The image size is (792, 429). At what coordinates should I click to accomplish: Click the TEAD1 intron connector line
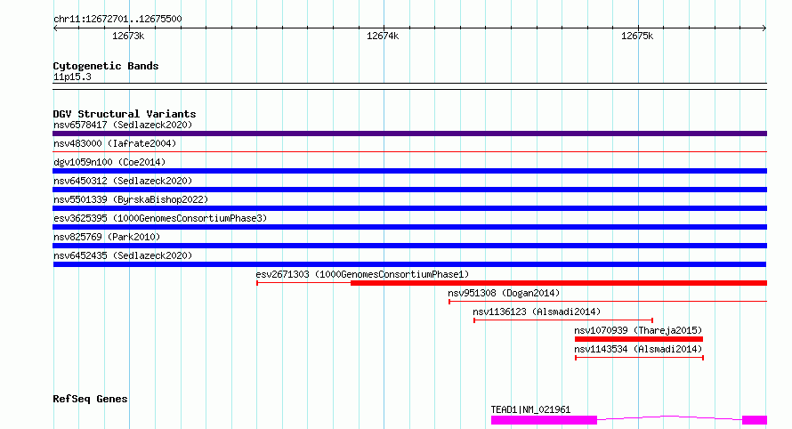669,417
